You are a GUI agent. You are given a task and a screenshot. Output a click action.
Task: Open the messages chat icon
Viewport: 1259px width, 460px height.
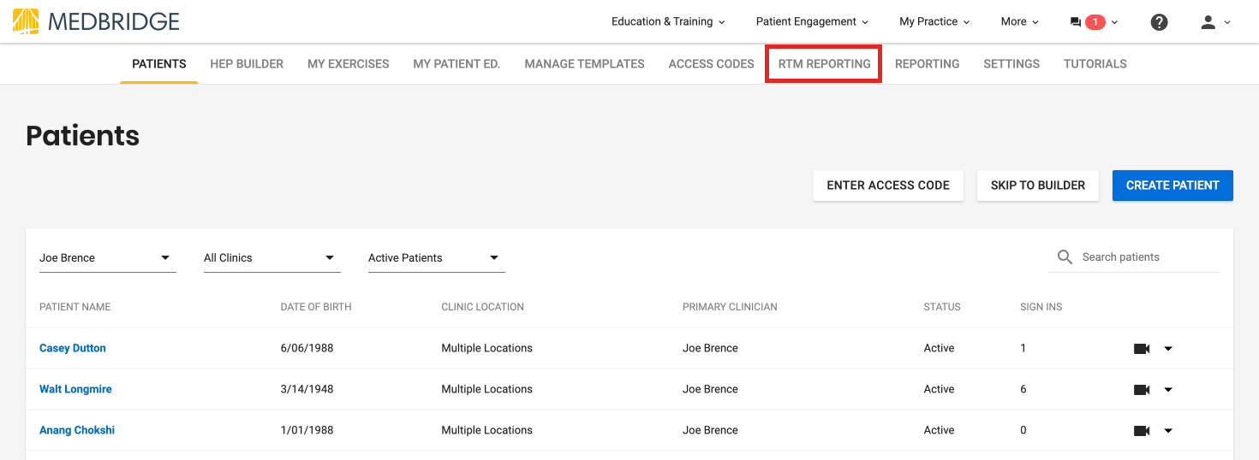pyautogui.click(x=1076, y=22)
